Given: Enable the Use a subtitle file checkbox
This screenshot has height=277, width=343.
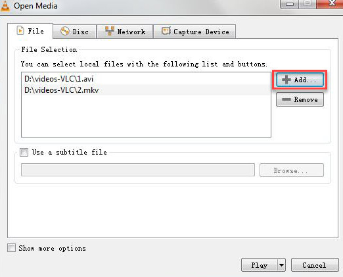Looking at the screenshot, I should click(24, 152).
